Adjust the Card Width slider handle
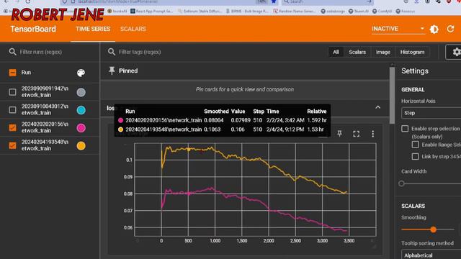461x259 pixels. click(x=402, y=183)
